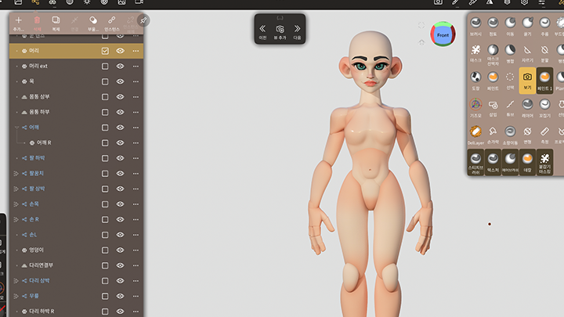Select the 변형 (Transform) tool

pos(527,135)
